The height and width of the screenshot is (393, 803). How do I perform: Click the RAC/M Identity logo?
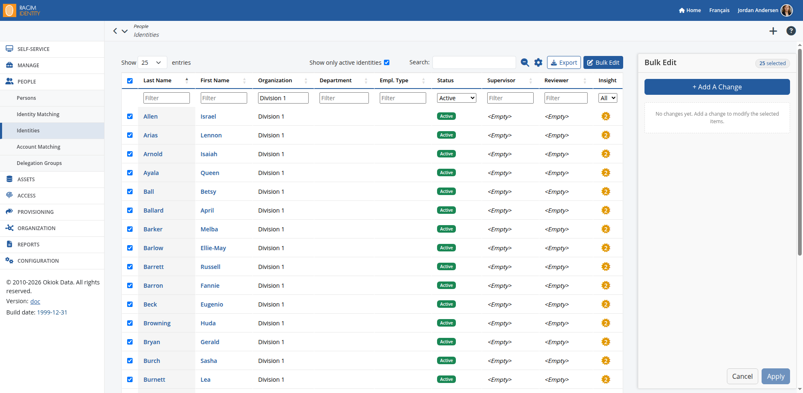coord(22,10)
